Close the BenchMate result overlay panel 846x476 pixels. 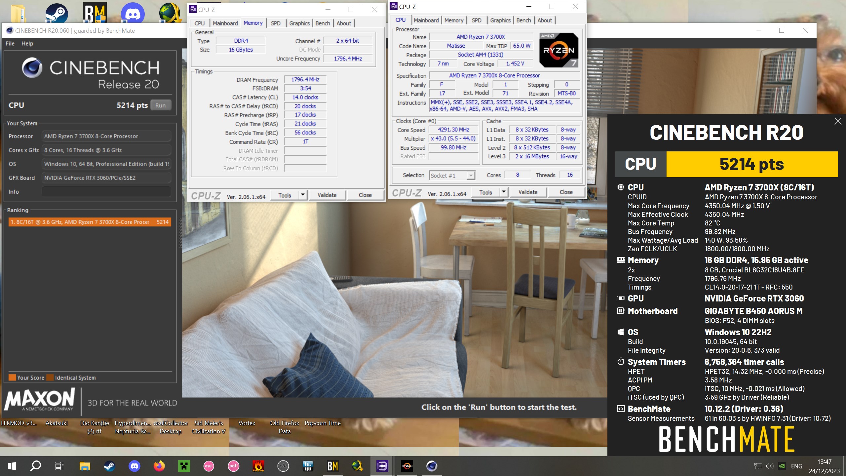point(838,121)
